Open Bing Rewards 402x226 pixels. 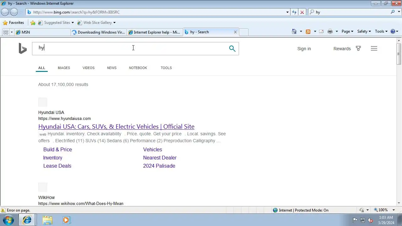(x=342, y=49)
